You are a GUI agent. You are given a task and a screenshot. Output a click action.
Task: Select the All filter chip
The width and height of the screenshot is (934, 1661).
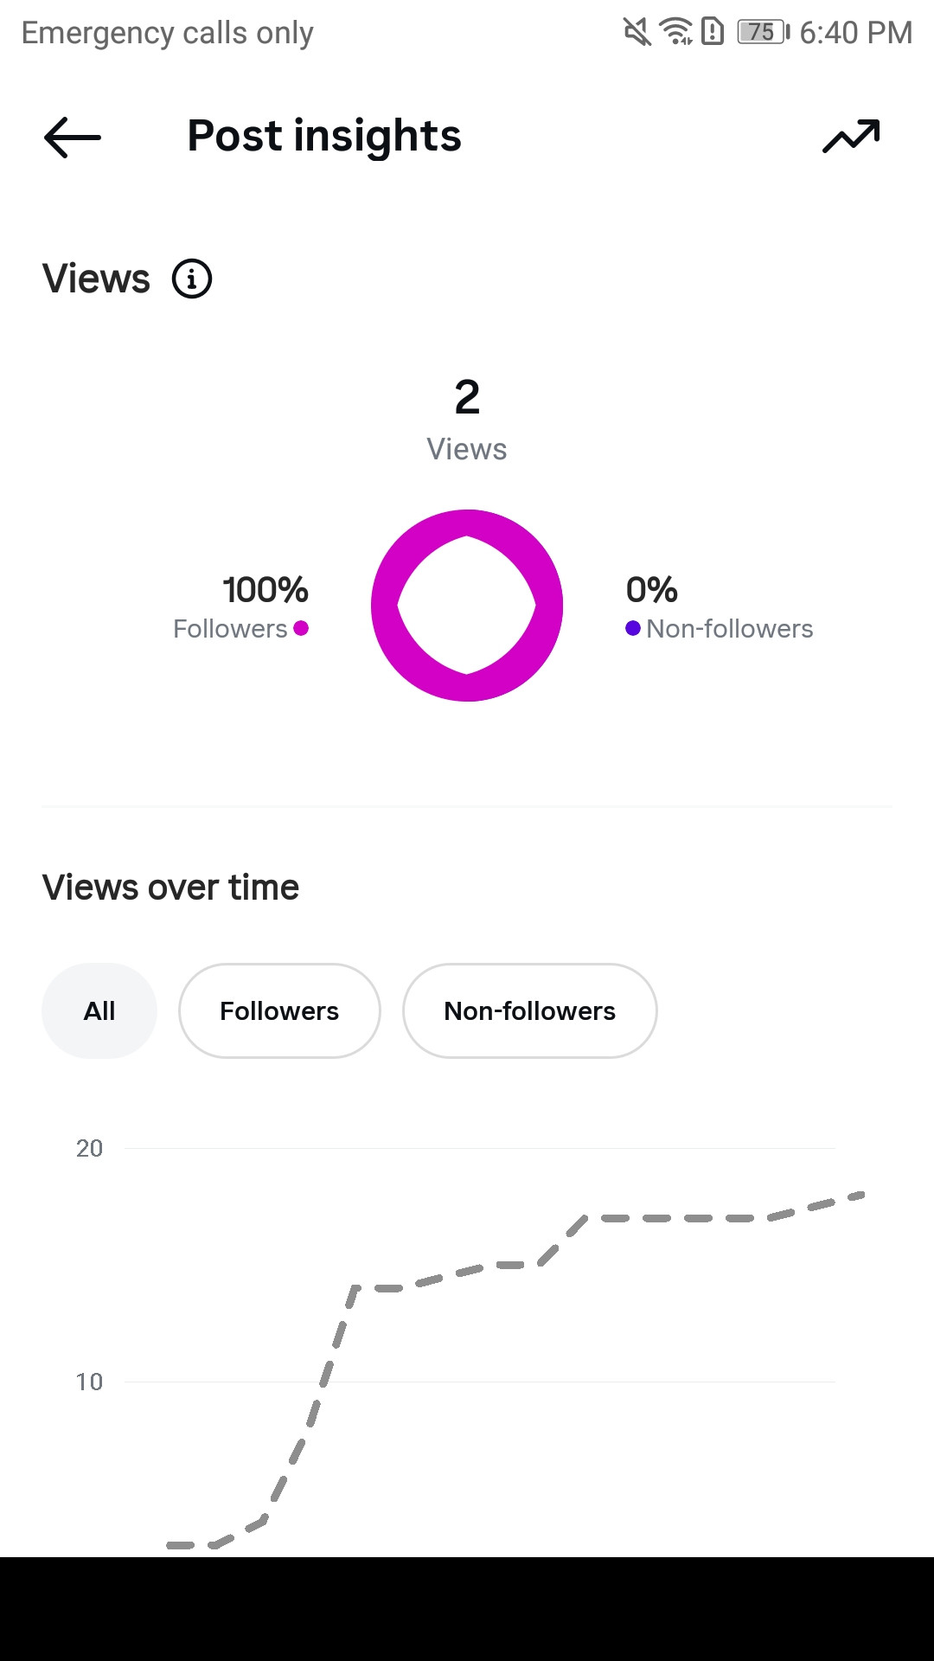pos(99,1010)
